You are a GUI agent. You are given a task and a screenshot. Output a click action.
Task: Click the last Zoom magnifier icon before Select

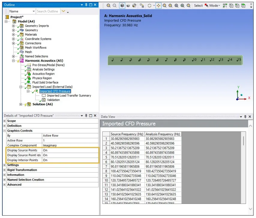188,6
